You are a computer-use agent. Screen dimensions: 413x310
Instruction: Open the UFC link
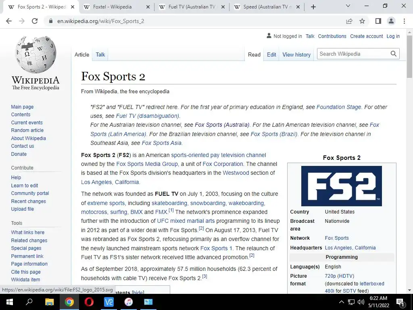[162, 221]
